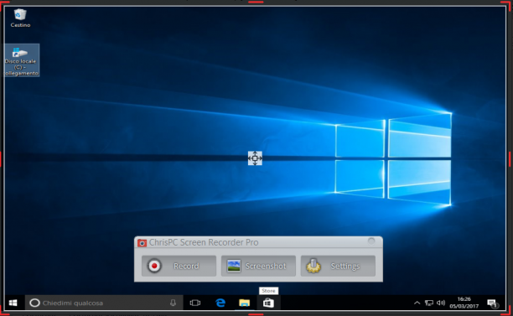
Task: Open Task View on the taskbar
Action: (x=195, y=303)
